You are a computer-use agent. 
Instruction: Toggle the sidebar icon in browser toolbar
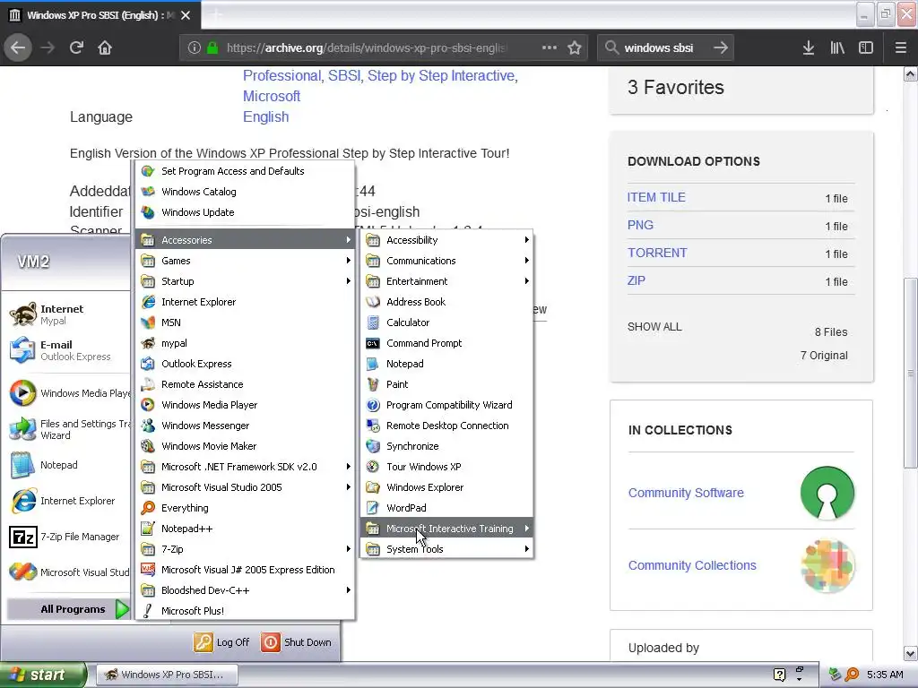(x=866, y=48)
